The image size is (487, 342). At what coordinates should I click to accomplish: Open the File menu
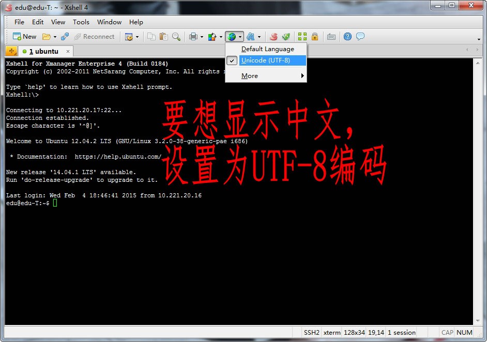[x=19, y=22]
